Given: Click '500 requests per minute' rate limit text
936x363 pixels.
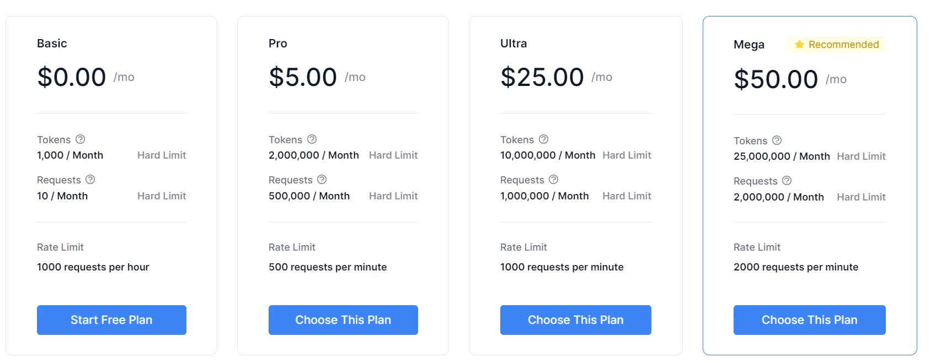Looking at the screenshot, I should click(x=328, y=267).
